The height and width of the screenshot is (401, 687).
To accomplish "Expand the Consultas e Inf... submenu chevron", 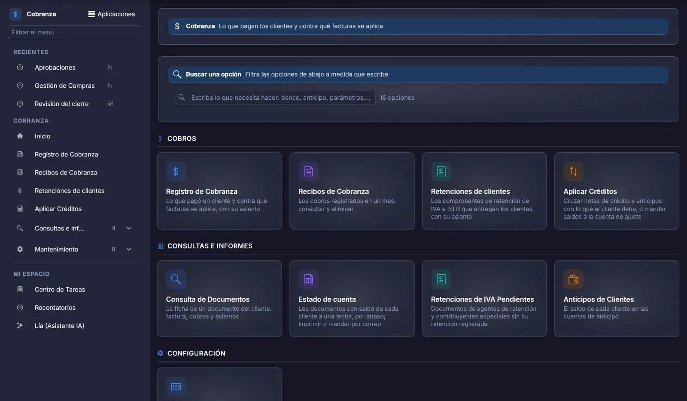I will tap(129, 228).
